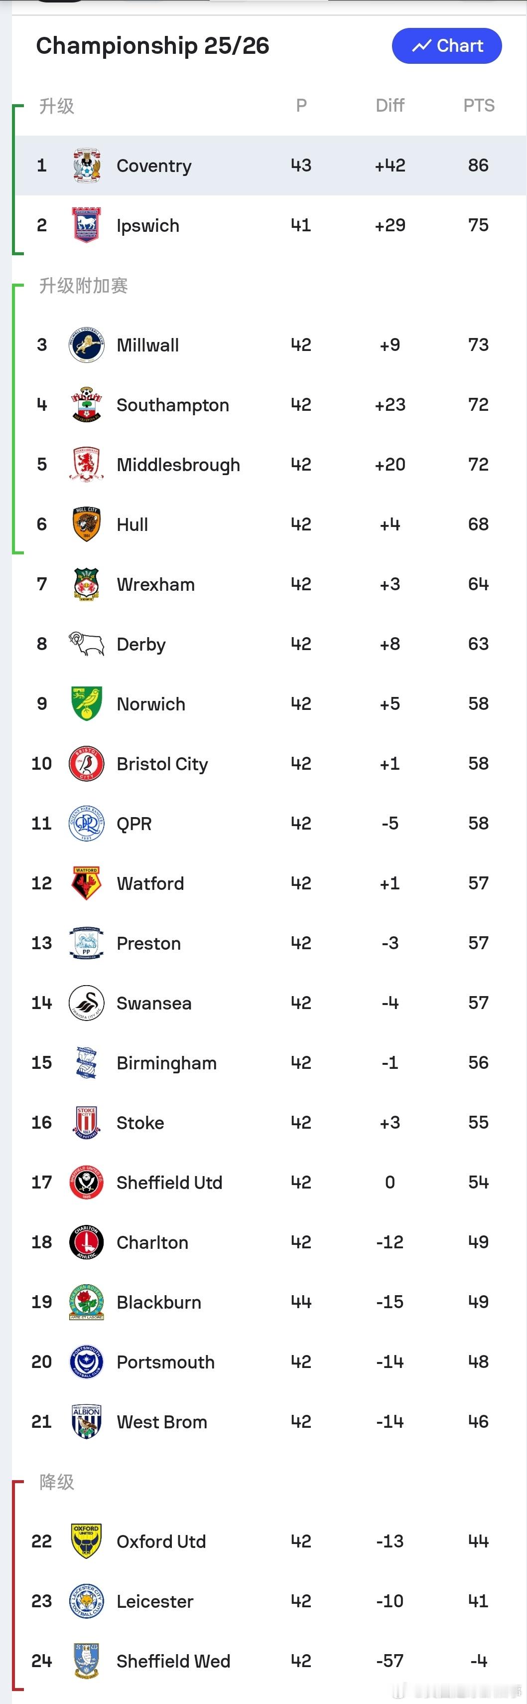Click the Millwall lion crest
527x1704 pixels.
[x=87, y=344]
